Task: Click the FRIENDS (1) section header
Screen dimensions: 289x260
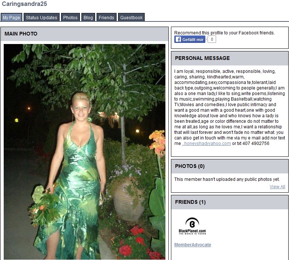Action: pos(230,202)
